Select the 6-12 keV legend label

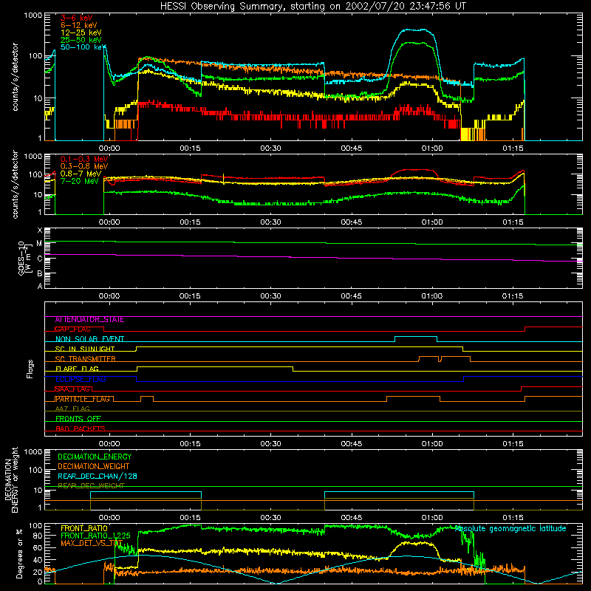[79, 25]
